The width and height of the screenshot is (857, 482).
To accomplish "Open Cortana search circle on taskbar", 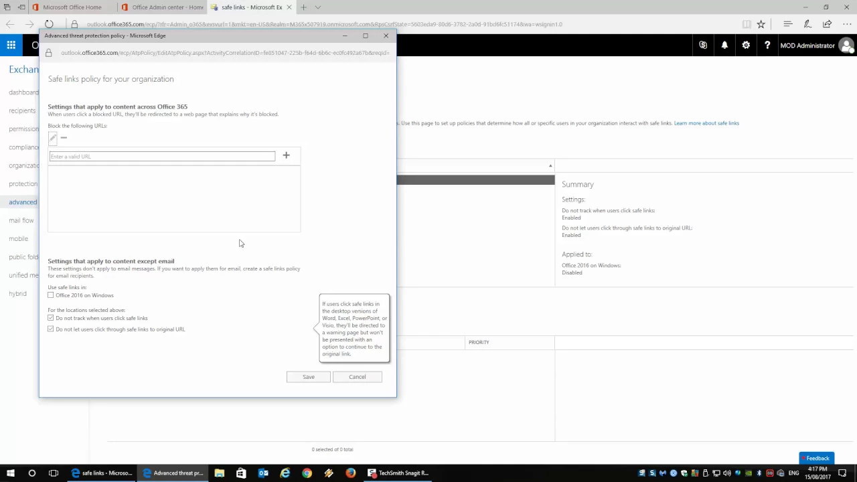I will [31, 473].
